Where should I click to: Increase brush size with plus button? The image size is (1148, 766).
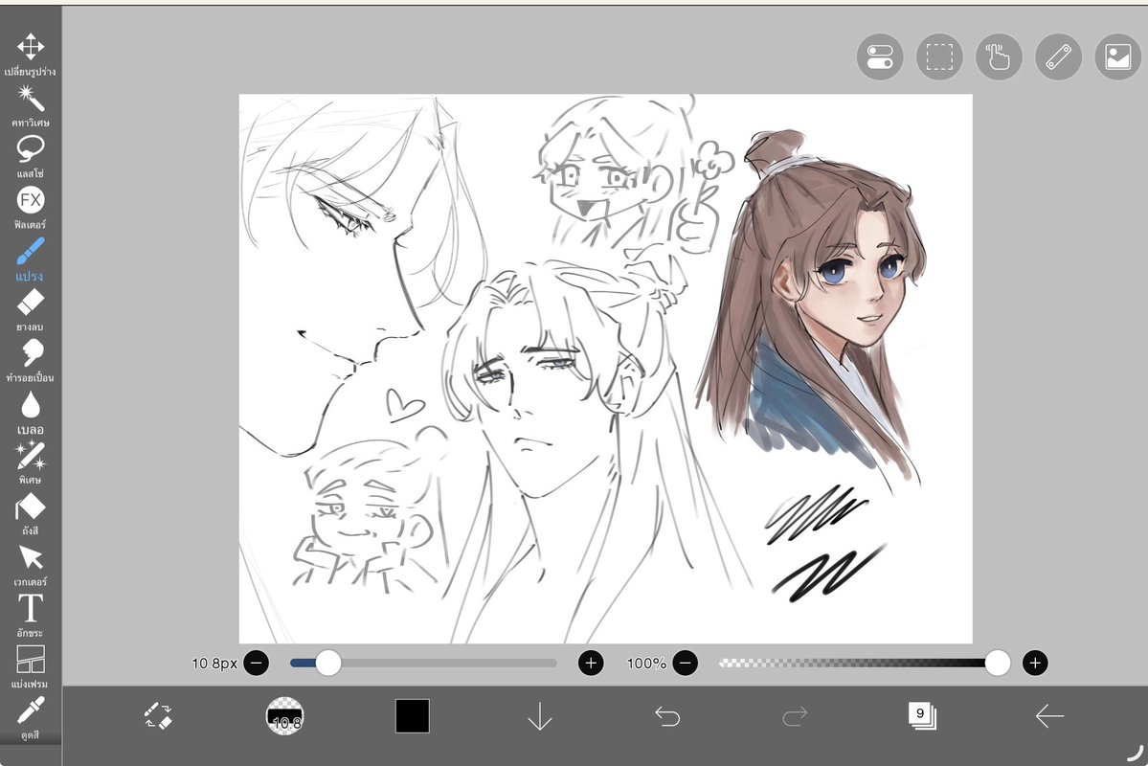[591, 663]
